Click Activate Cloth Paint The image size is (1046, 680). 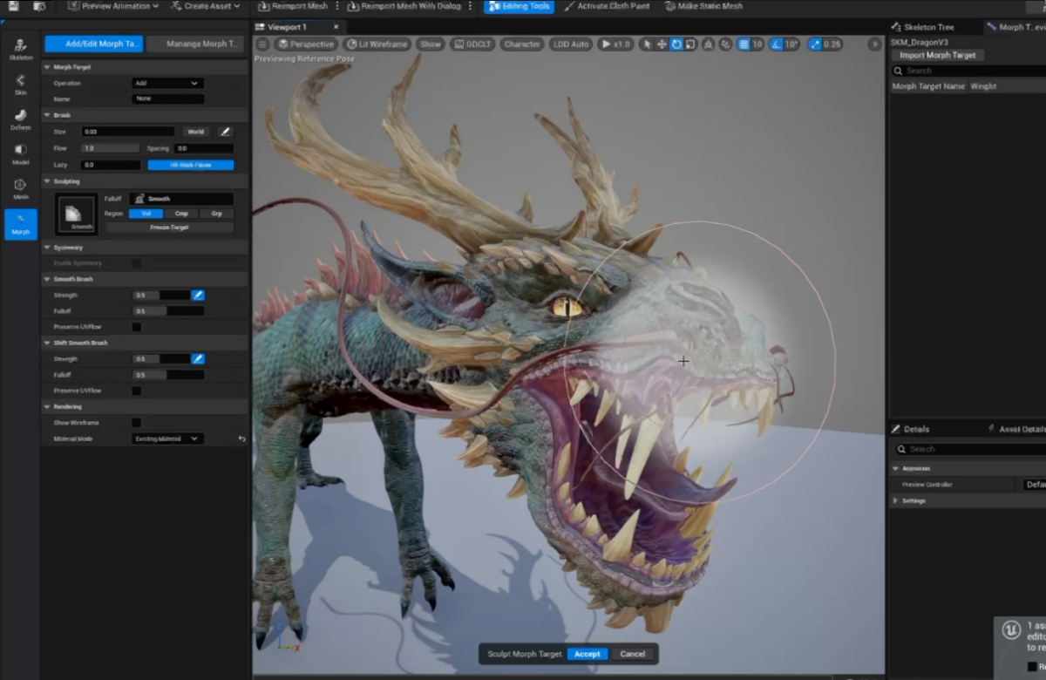click(x=607, y=6)
